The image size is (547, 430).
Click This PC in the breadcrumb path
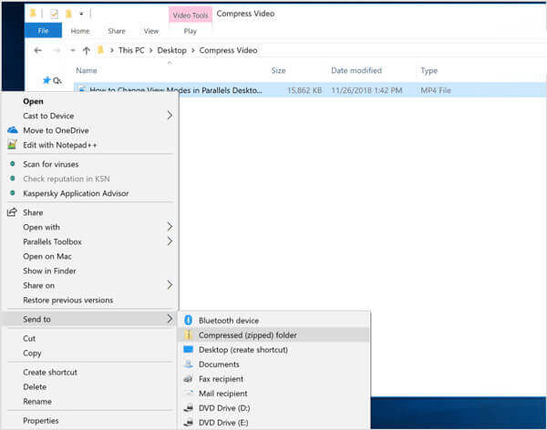(131, 50)
